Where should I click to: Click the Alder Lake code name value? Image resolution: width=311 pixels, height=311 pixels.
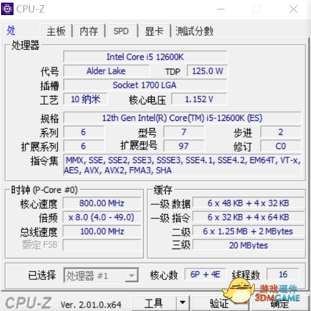[106, 71]
